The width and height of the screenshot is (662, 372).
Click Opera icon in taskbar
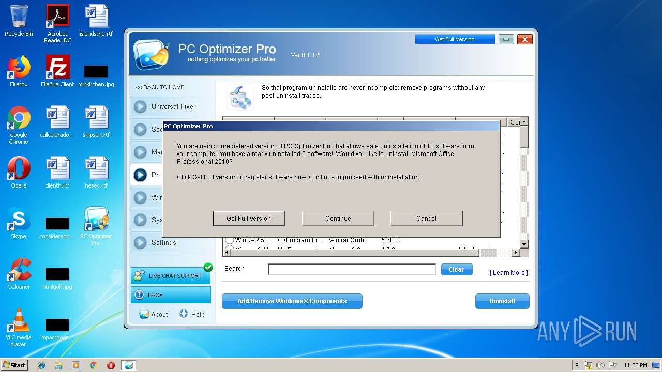click(x=111, y=365)
